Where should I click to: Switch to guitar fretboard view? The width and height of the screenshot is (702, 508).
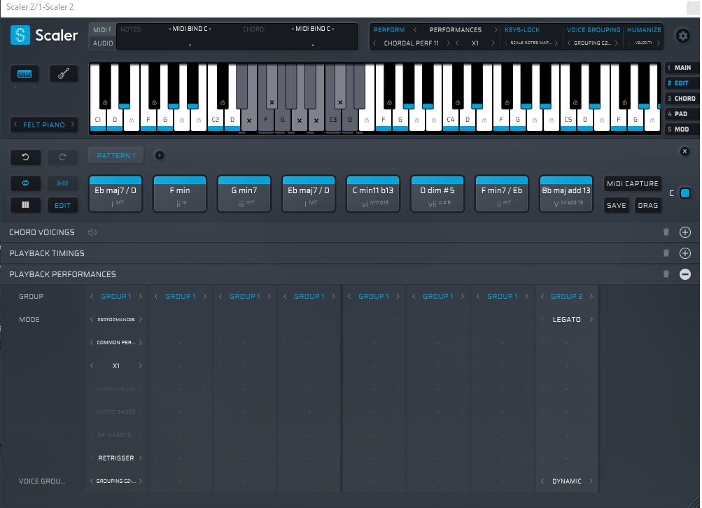point(64,74)
